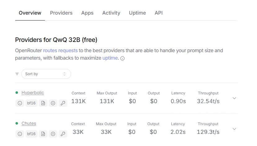
Task: Click Chutes' info icon
Action: [20, 134]
